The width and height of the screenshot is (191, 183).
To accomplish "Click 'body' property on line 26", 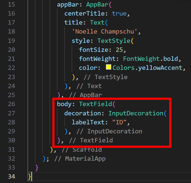I will pos(64,104).
